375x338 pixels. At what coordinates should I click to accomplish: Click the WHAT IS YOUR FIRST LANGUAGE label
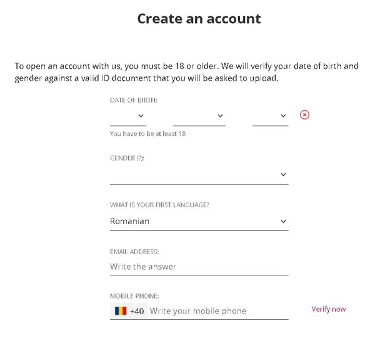point(159,205)
